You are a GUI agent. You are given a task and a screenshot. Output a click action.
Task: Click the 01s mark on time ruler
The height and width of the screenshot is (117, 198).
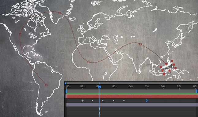(82, 86)
